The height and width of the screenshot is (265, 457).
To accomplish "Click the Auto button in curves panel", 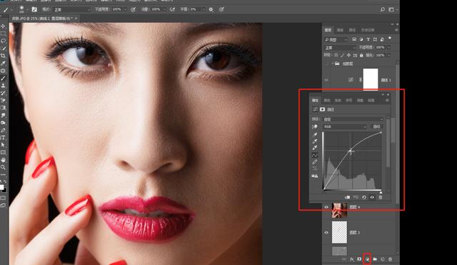I will point(376,126).
